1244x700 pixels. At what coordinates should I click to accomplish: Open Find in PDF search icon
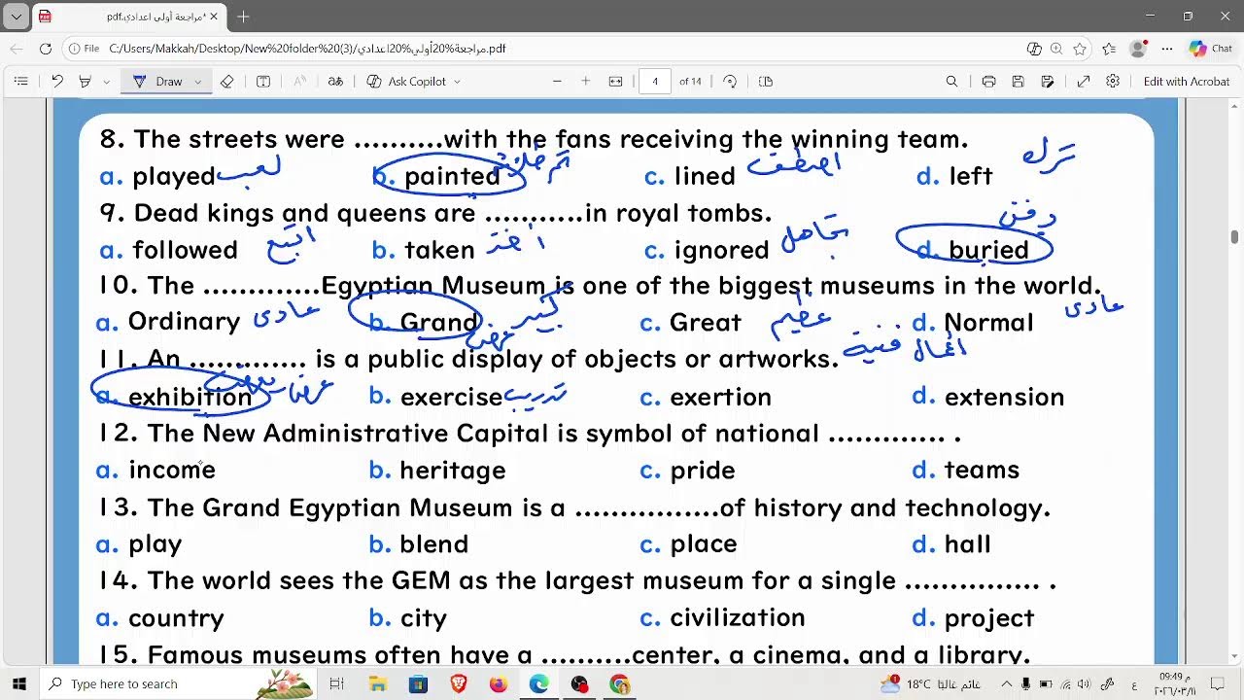tap(951, 82)
